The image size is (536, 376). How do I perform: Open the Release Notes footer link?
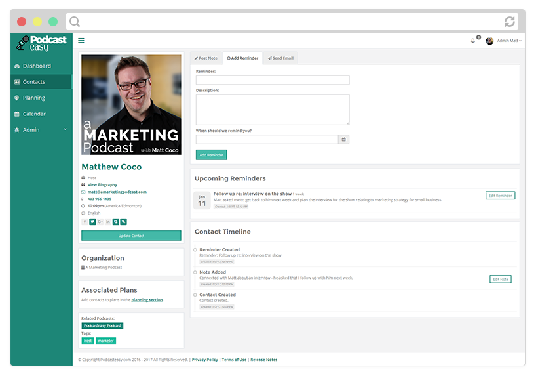264,360
